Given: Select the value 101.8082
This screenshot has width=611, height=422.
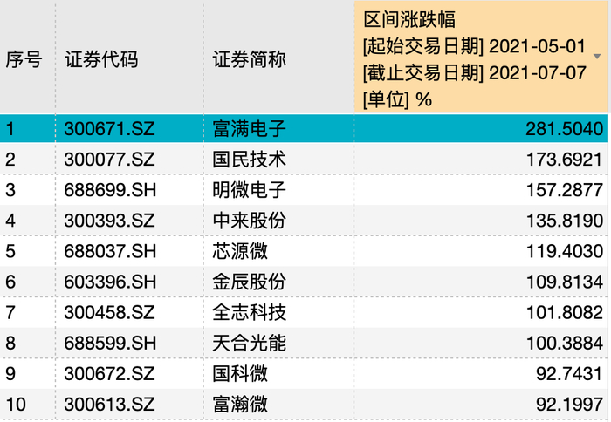Looking at the screenshot, I should point(564,312).
